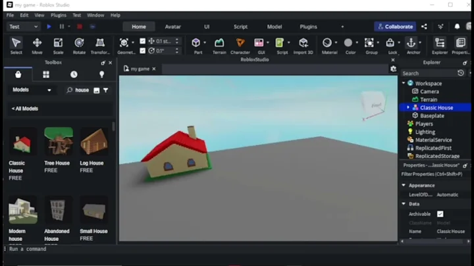Collapse the Workspace tree node

pyautogui.click(x=404, y=83)
